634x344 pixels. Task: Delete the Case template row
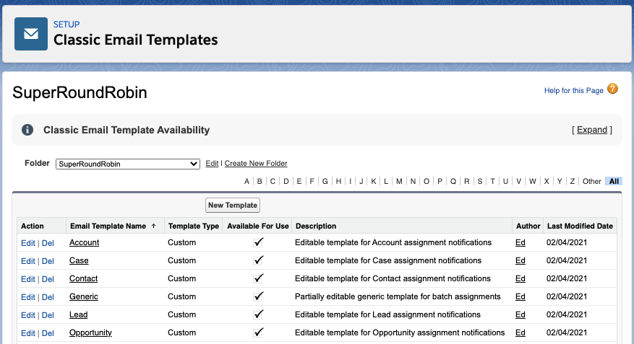pyautogui.click(x=48, y=261)
